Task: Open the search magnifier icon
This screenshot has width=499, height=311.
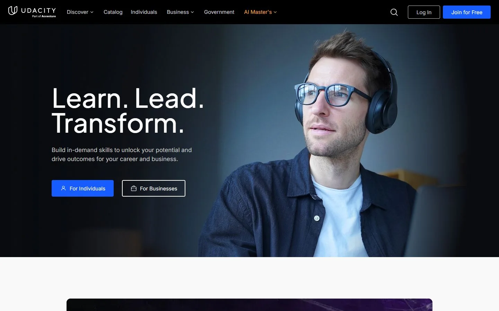Action: 394,12
